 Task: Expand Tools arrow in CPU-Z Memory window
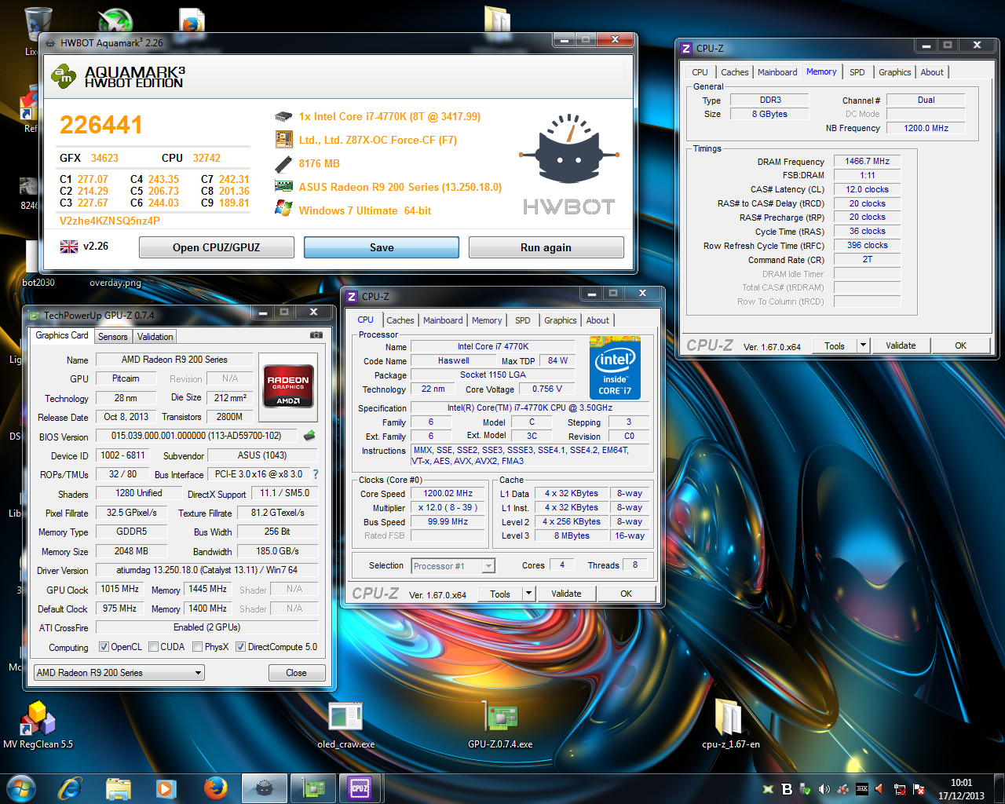(x=864, y=345)
